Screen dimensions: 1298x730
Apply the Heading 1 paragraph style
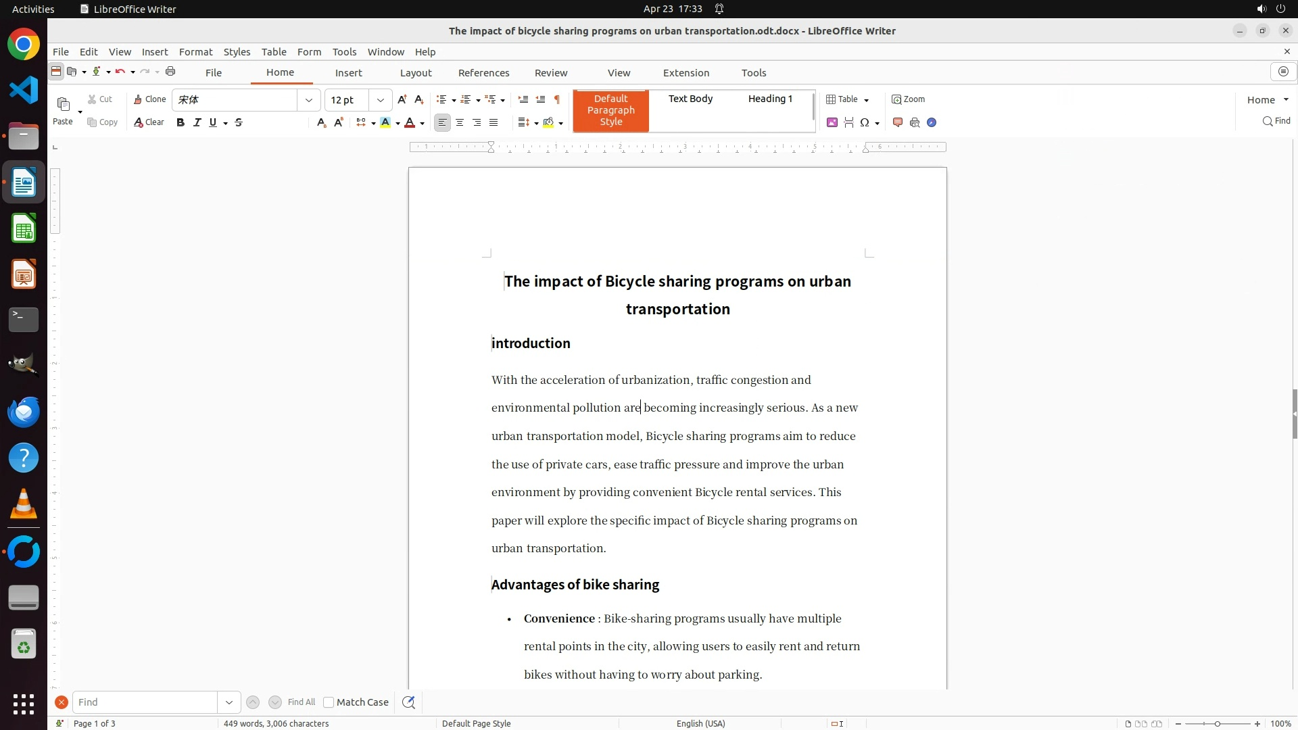pyautogui.click(x=770, y=99)
